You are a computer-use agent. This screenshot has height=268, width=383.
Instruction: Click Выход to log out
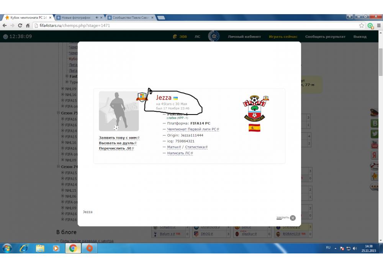coord(360,37)
